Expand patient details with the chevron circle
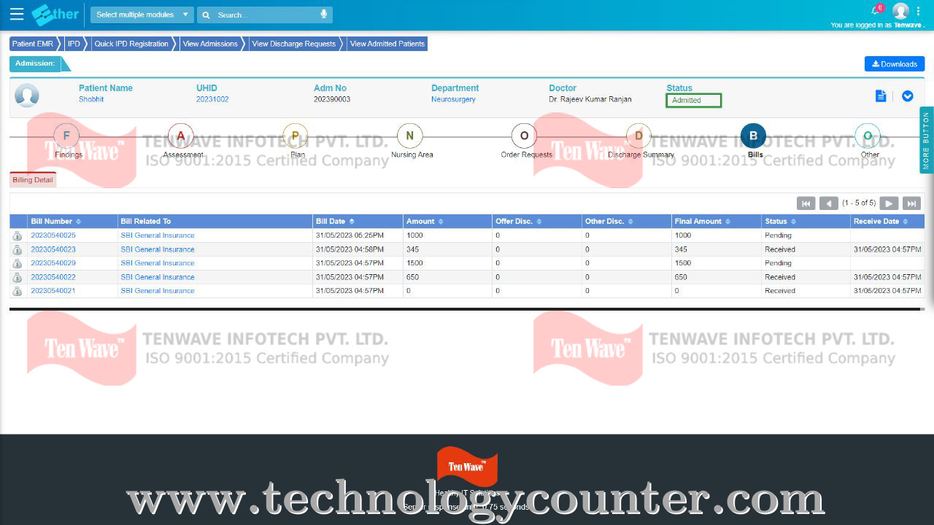The height and width of the screenshot is (525, 934). tap(908, 96)
